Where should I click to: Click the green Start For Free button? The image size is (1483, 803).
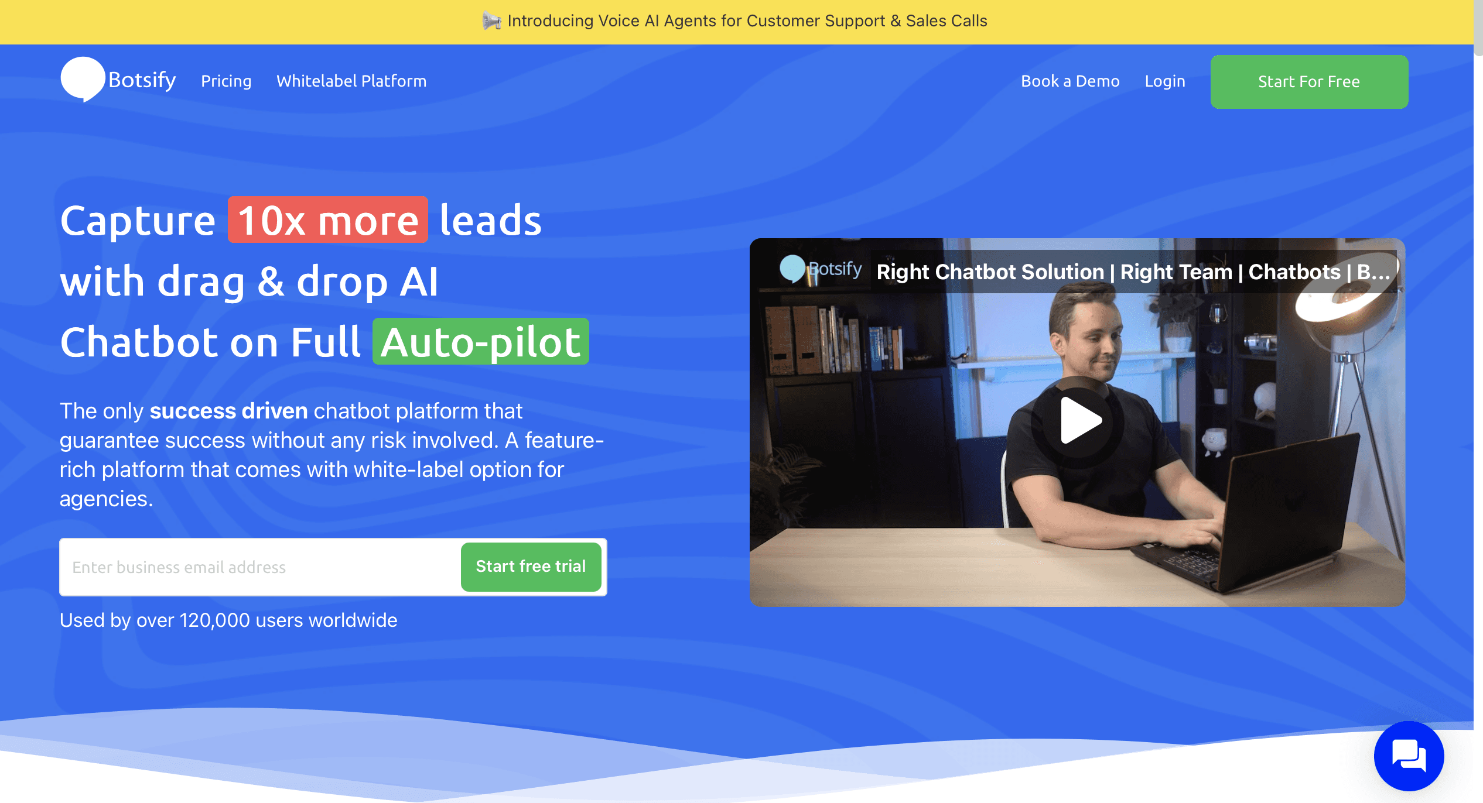[x=1308, y=82]
